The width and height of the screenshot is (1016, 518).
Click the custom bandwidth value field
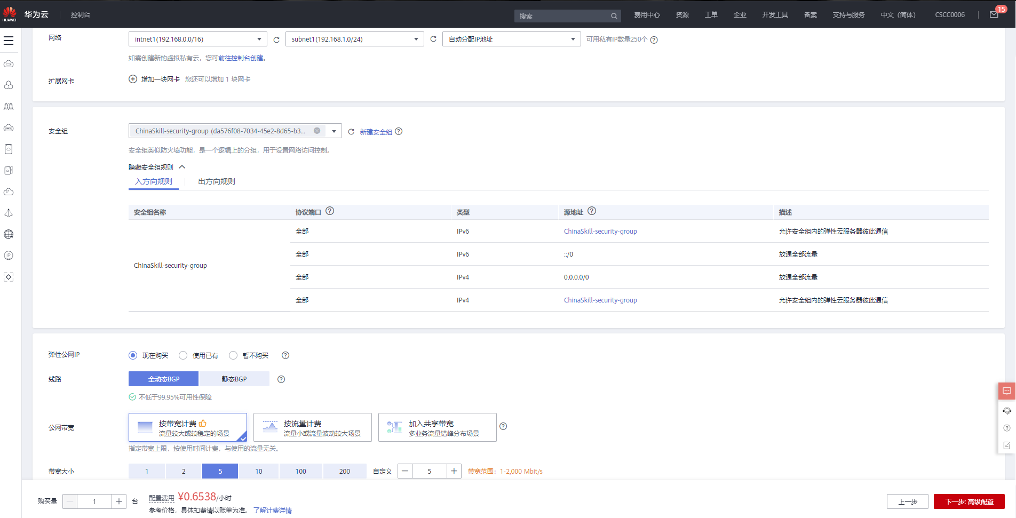430,471
